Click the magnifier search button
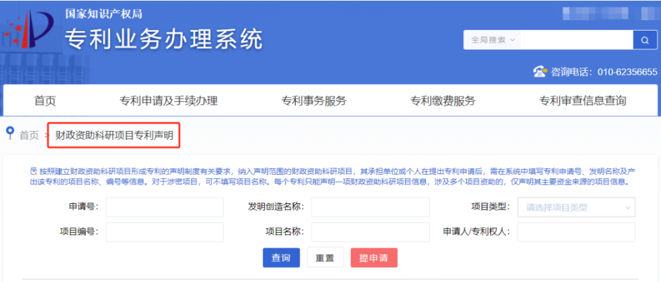Viewport: 661px width, 282px height. tap(645, 40)
